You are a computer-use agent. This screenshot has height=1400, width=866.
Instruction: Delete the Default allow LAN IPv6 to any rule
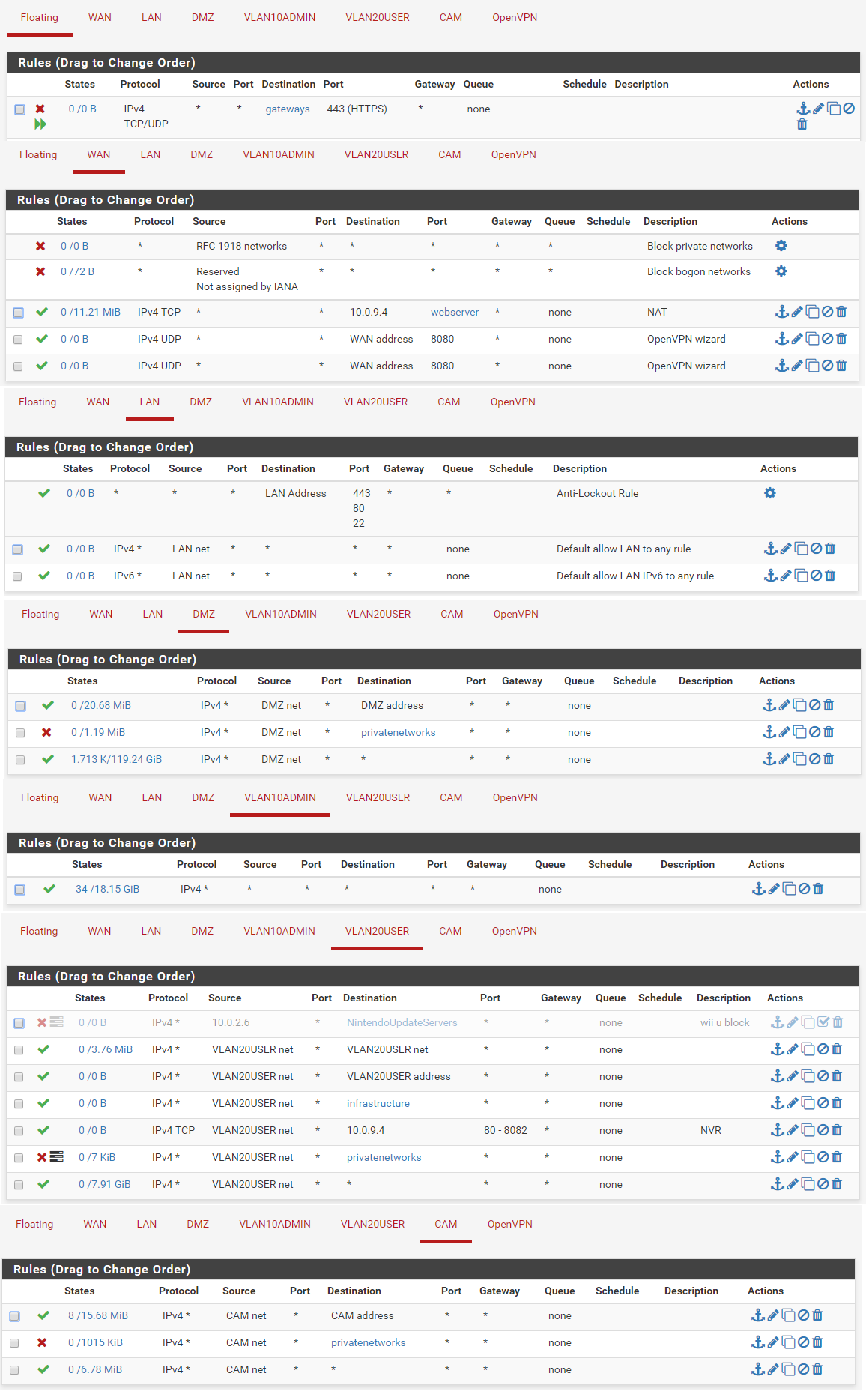tap(830, 576)
